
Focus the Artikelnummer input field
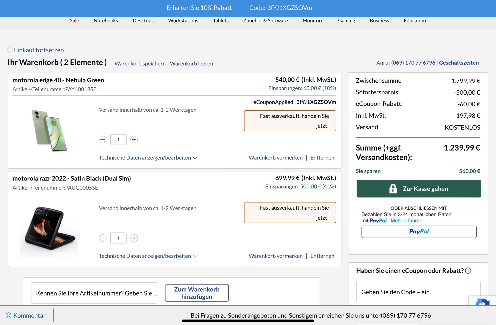coord(94,293)
